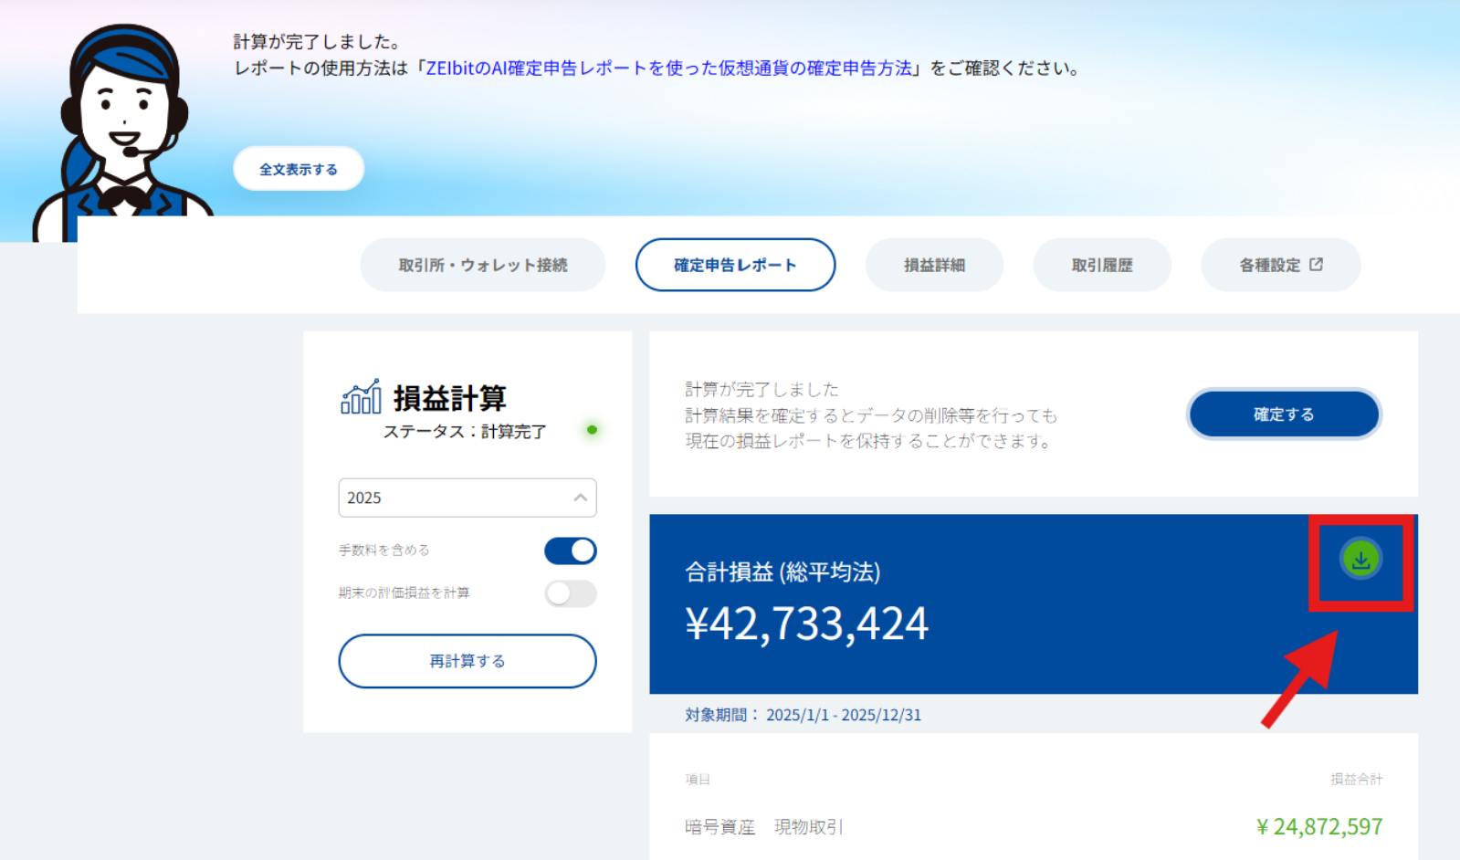Go to the 取引履歴 tab
The width and height of the screenshot is (1460, 860).
coord(1102,265)
